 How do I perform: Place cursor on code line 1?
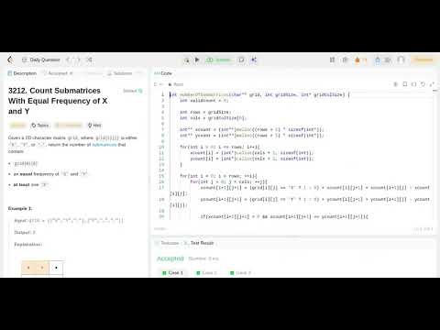point(259,94)
